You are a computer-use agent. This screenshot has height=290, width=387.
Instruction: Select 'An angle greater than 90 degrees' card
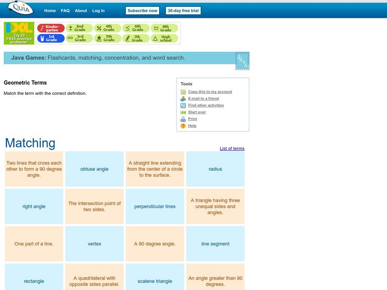(215, 277)
